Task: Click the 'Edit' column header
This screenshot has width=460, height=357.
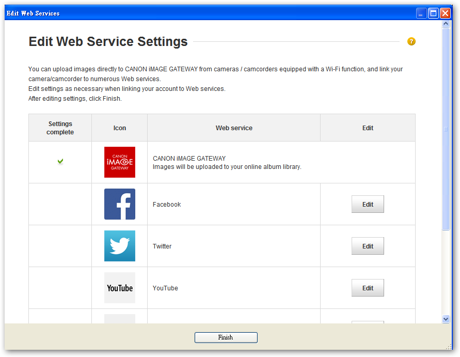Action: coord(368,128)
